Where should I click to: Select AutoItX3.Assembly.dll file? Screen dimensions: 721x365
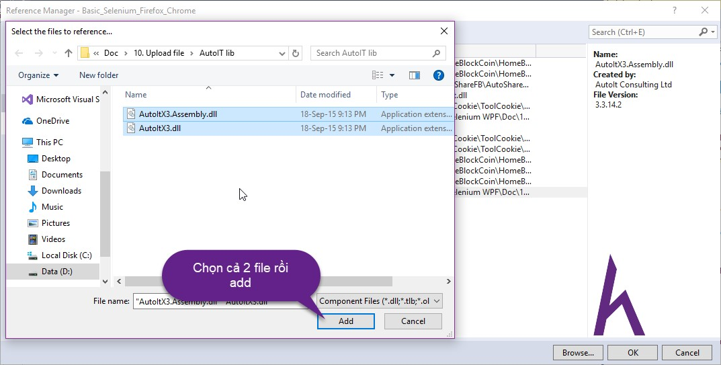tap(288, 114)
